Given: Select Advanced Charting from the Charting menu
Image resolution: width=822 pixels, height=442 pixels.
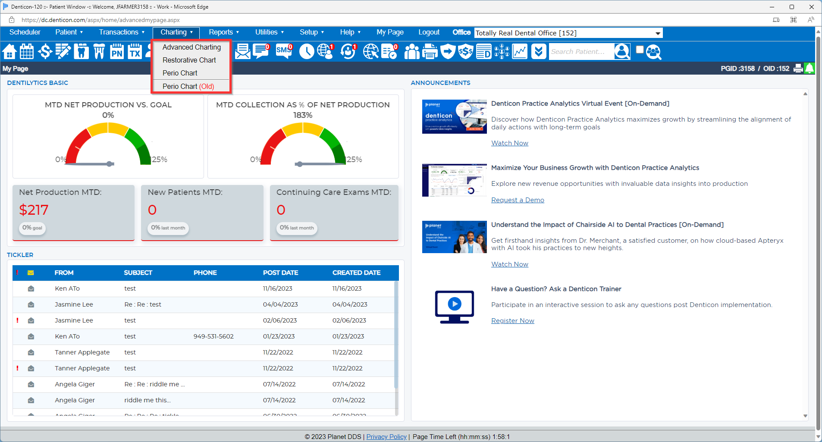Looking at the screenshot, I should [x=191, y=47].
